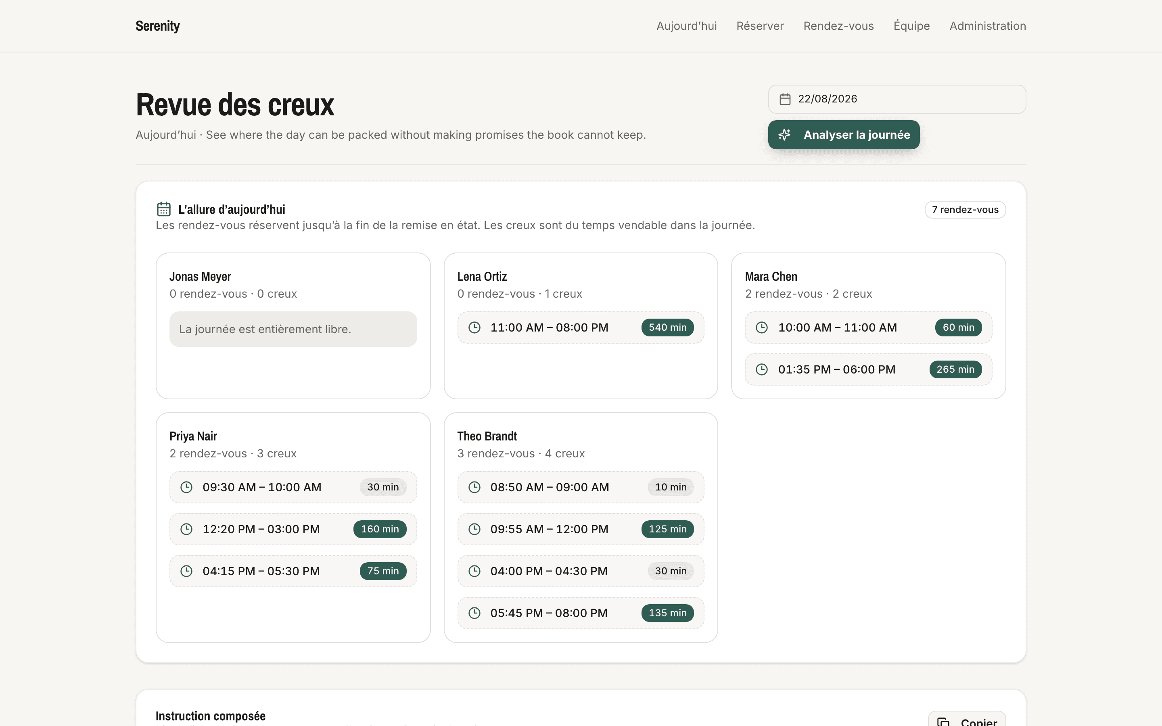
Task: Select the 01:35 PM – 06:00 PM gap
Action: pos(868,369)
